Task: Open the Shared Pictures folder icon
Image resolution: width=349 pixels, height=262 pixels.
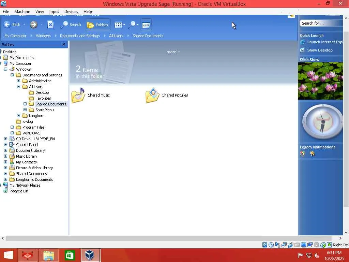Action: [152, 96]
